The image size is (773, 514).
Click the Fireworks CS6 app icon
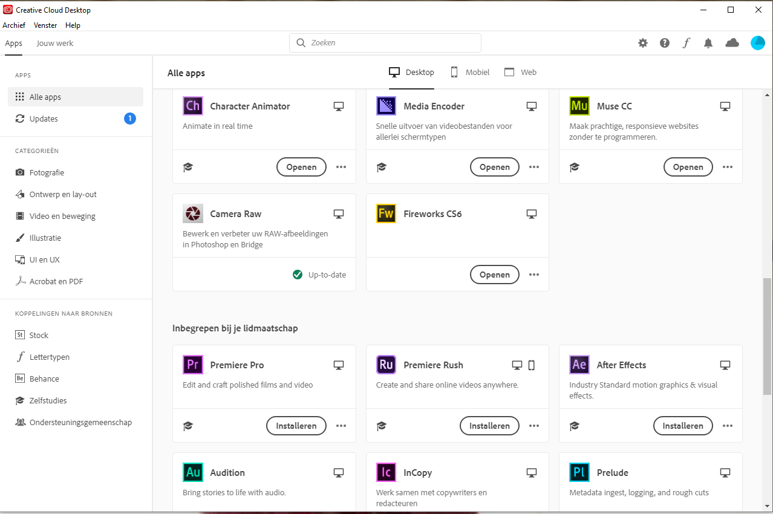(386, 213)
